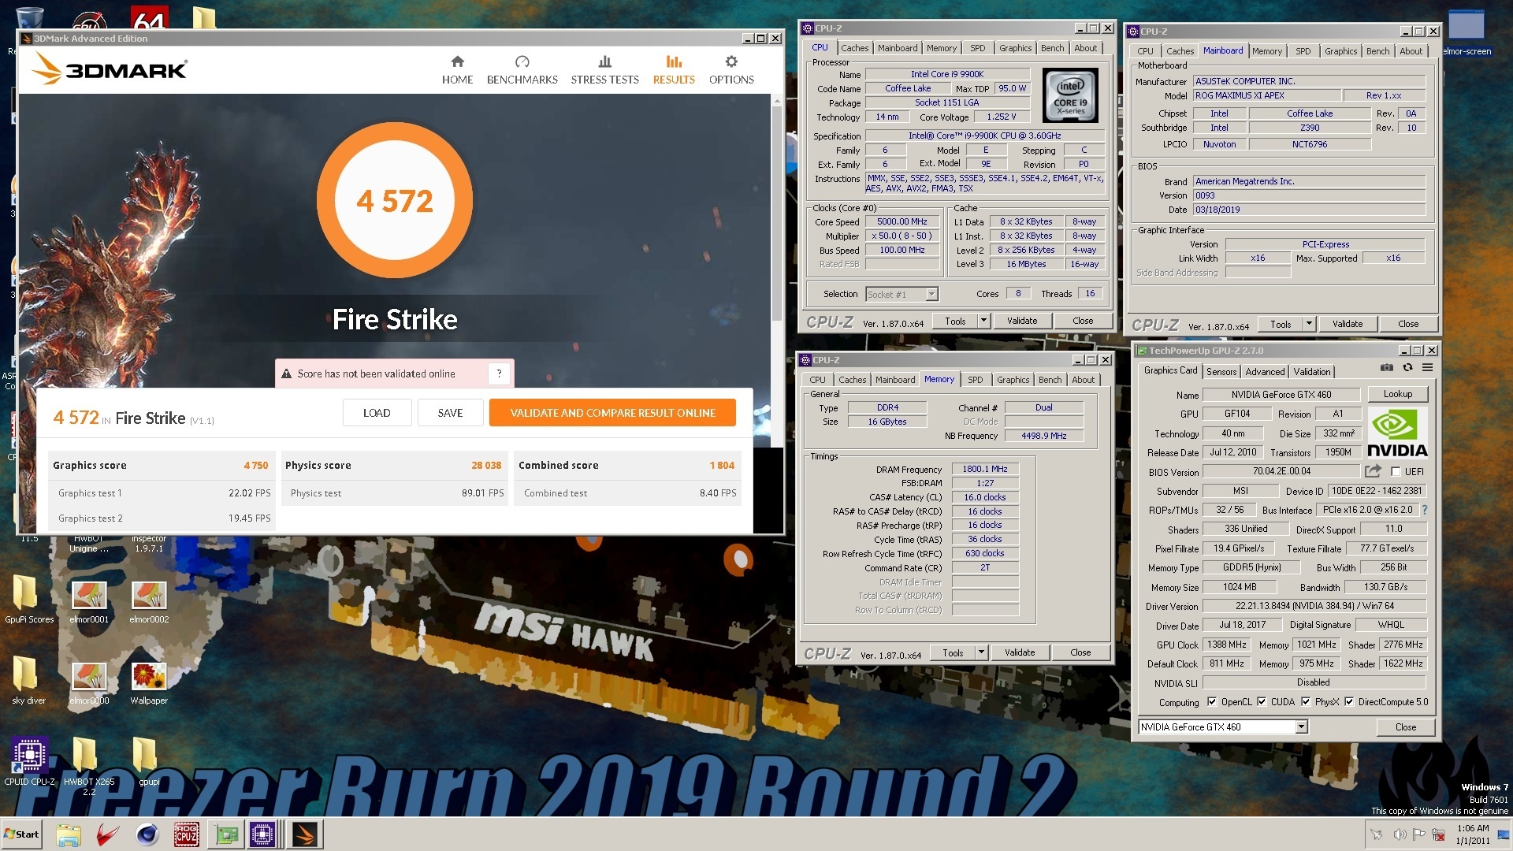The width and height of the screenshot is (1513, 851).
Task: Open the elmor0001 image file
Action: click(x=88, y=602)
